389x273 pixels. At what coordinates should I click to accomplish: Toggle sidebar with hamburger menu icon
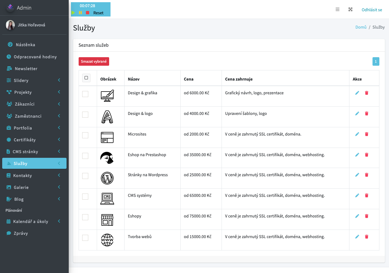[x=337, y=10]
